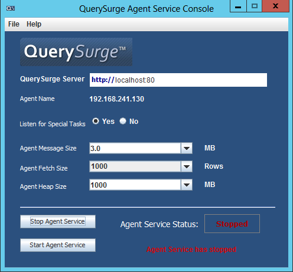The width and height of the screenshot is (293, 272).
Task: Expand the Agent Fetch Size dropdown arrow
Action: (x=187, y=166)
